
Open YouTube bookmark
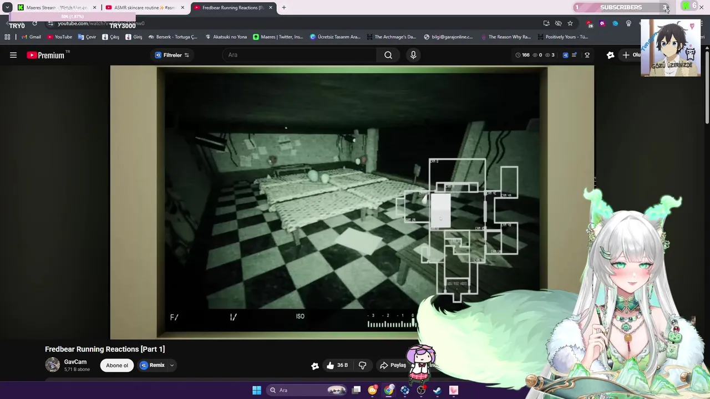pos(59,37)
